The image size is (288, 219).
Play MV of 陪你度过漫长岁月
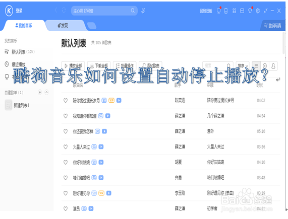pyautogui.click(x=119, y=100)
